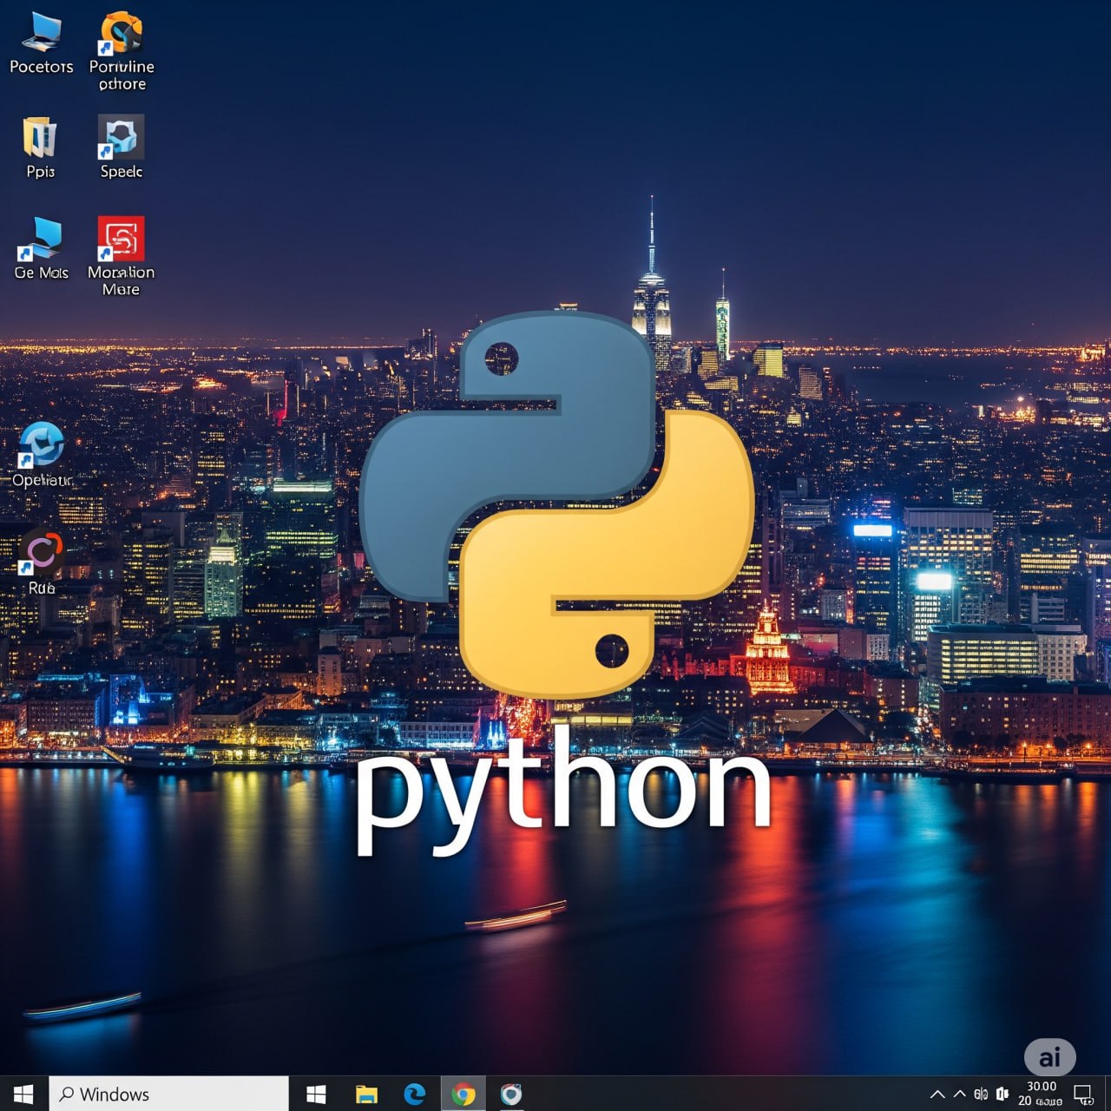
Task: Open the Poriviine othore desktop shortcut
Action: click(122, 35)
